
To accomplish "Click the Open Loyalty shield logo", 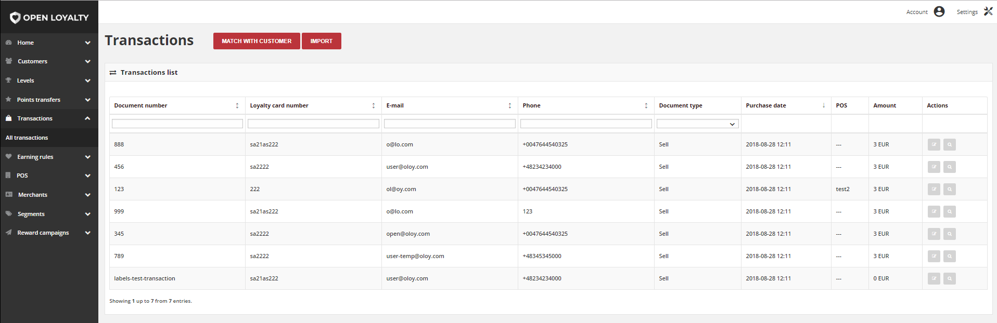I will [x=15, y=18].
